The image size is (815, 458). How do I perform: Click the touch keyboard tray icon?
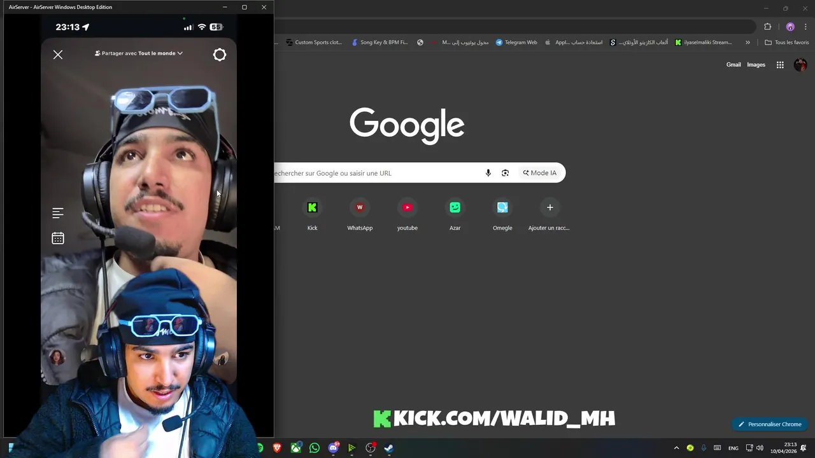(718, 448)
